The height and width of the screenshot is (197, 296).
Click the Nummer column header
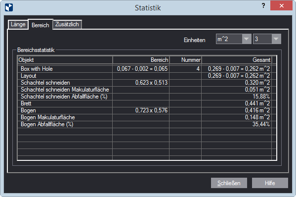tap(185, 60)
